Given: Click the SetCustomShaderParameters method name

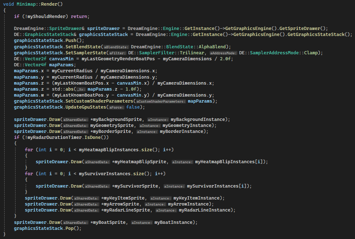Looking at the screenshot, I should click(99, 101).
